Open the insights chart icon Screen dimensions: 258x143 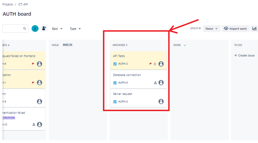point(254,29)
